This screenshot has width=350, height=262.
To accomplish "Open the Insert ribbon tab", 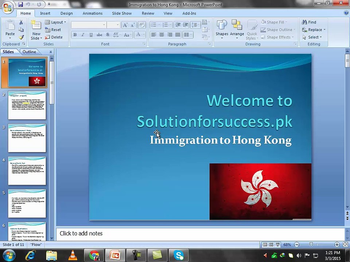I will tap(45, 13).
